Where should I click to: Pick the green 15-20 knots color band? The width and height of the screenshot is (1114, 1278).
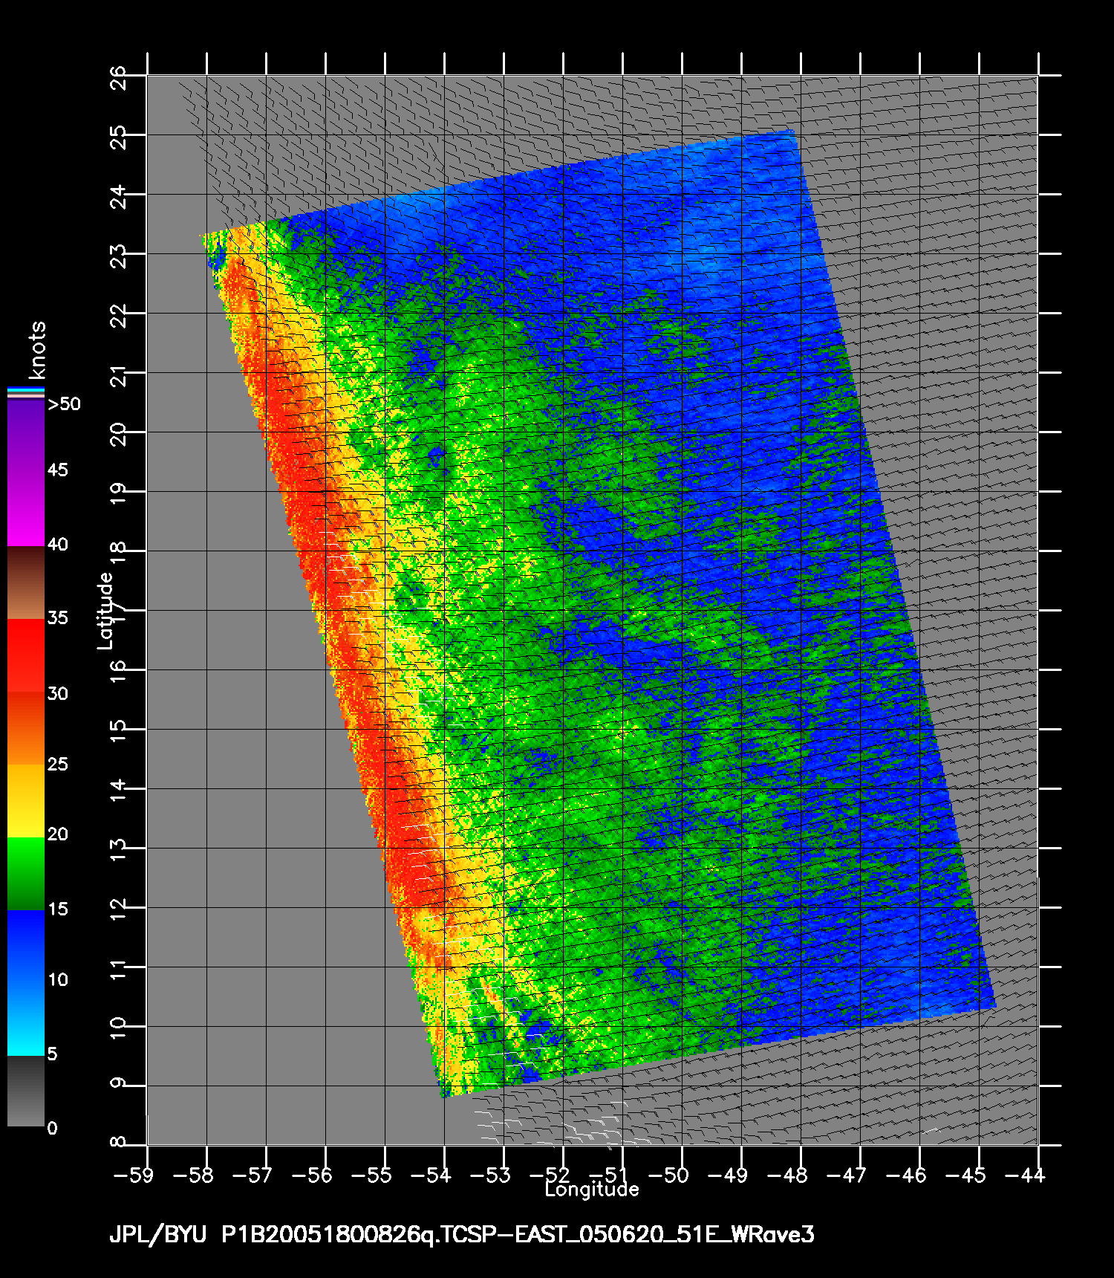(x=26, y=874)
